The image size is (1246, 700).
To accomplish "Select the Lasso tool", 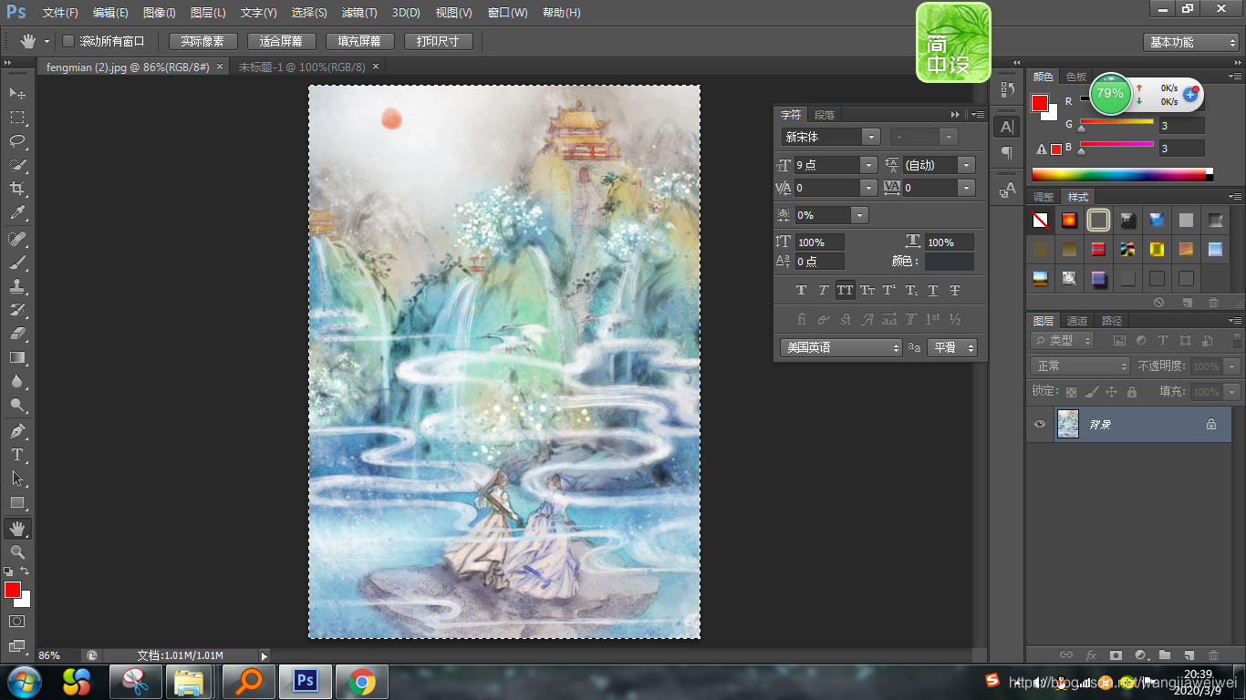I will [x=17, y=141].
